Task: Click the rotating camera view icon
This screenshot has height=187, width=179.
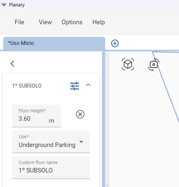Action: 154,65
